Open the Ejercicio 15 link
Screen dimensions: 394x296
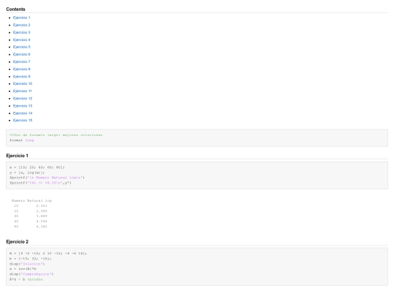pyautogui.click(x=23, y=120)
